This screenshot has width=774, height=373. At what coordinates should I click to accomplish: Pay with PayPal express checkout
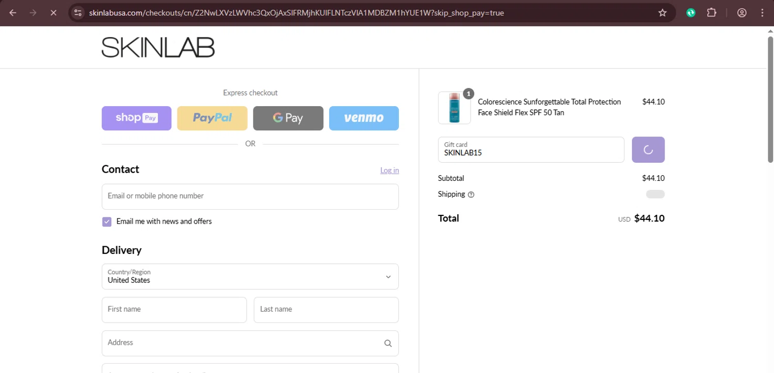[212, 118]
